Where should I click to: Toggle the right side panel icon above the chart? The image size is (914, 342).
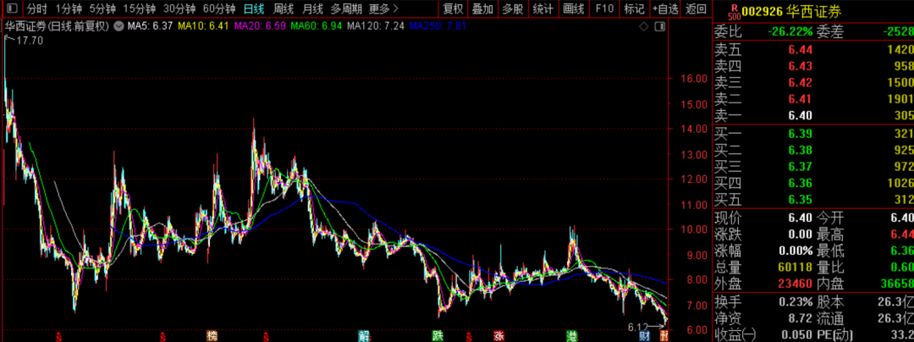click(660, 26)
